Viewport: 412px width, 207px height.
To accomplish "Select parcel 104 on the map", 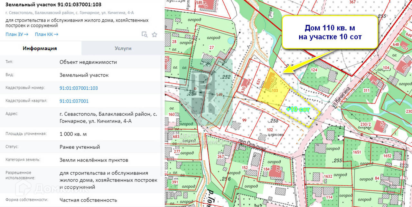I will tap(386, 68).
